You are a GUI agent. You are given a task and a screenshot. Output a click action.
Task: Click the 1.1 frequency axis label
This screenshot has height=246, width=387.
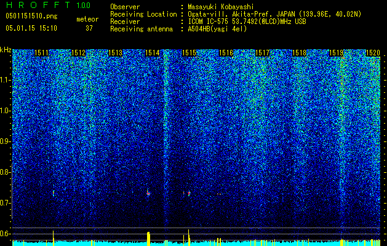[x=5, y=80]
